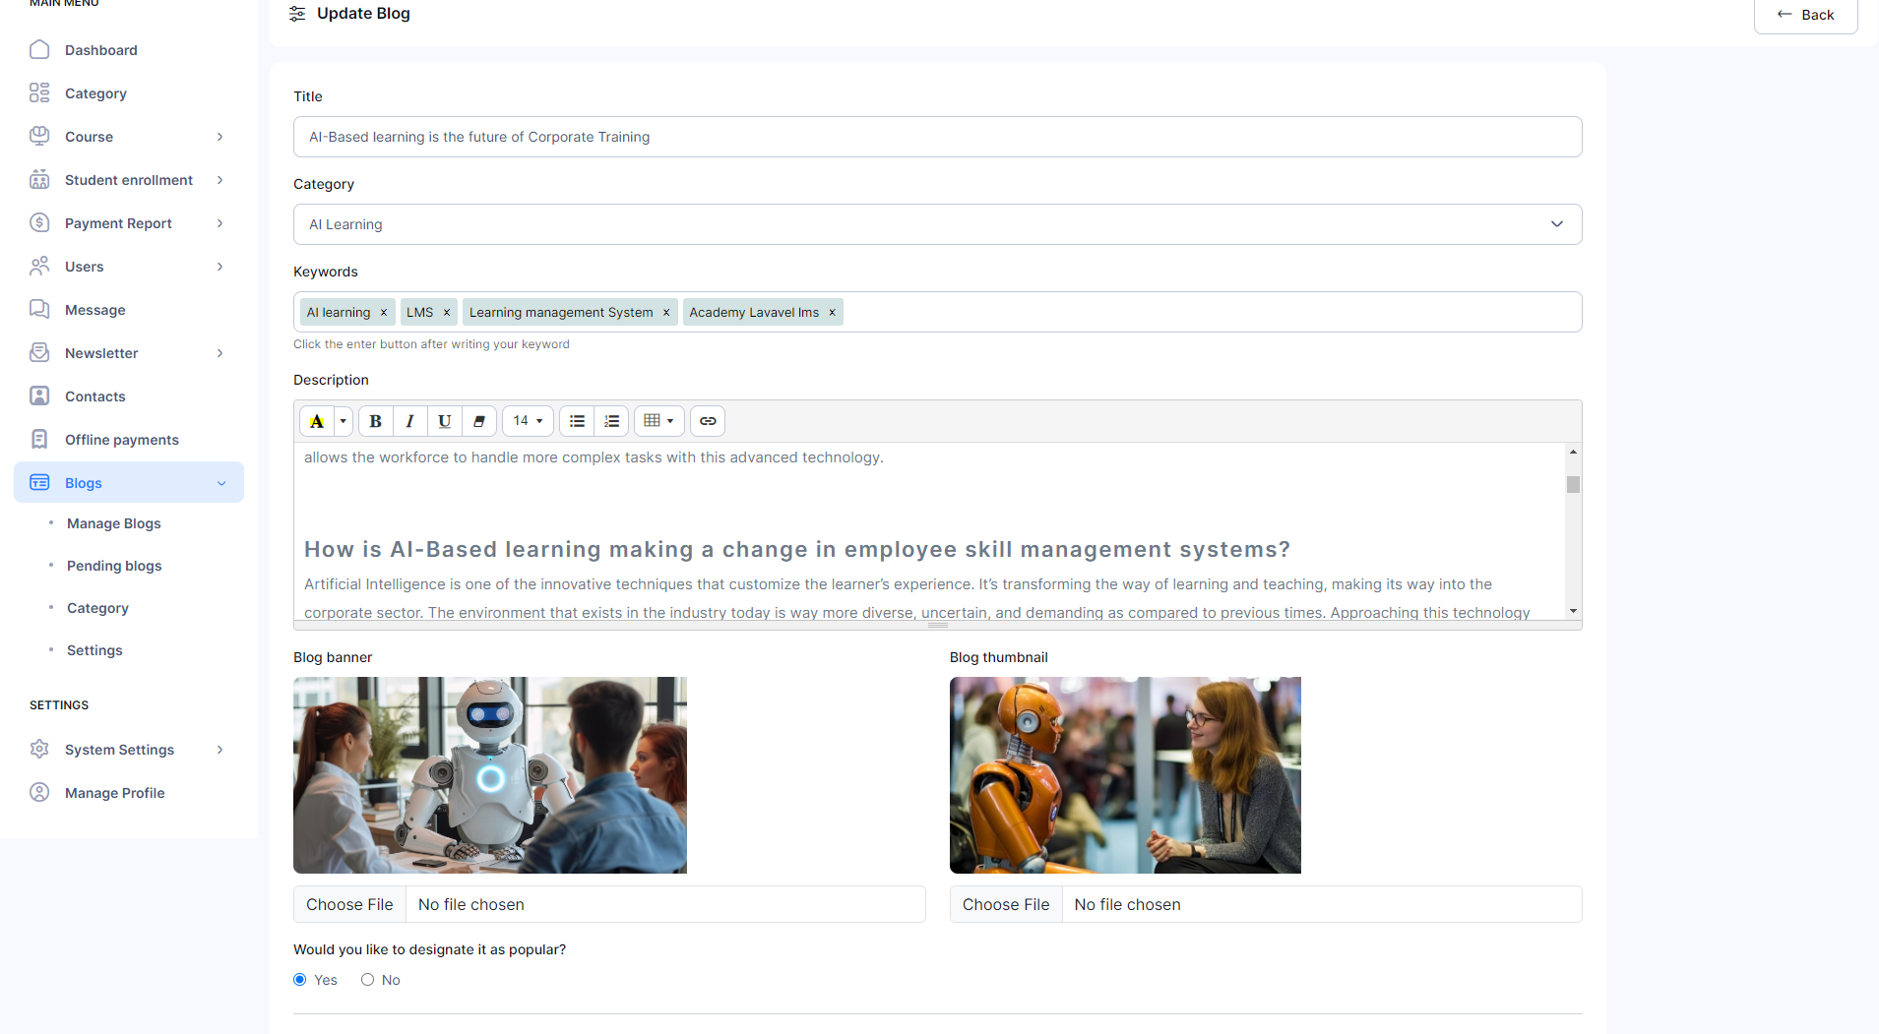Go to Pending blogs submenu
Image resolution: width=1879 pixels, height=1034 pixels.
(x=114, y=566)
